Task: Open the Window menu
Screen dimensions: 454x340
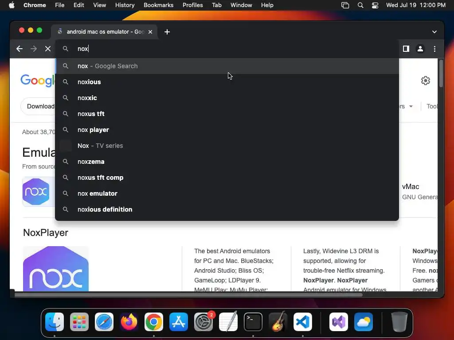Action: pyautogui.click(x=241, y=5)
